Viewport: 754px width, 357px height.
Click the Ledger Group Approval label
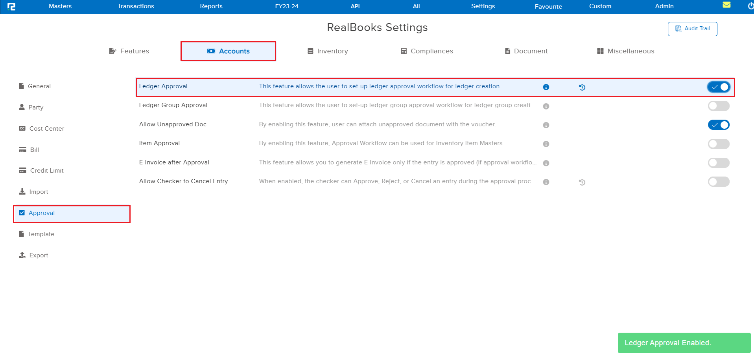tap(173, 105)
